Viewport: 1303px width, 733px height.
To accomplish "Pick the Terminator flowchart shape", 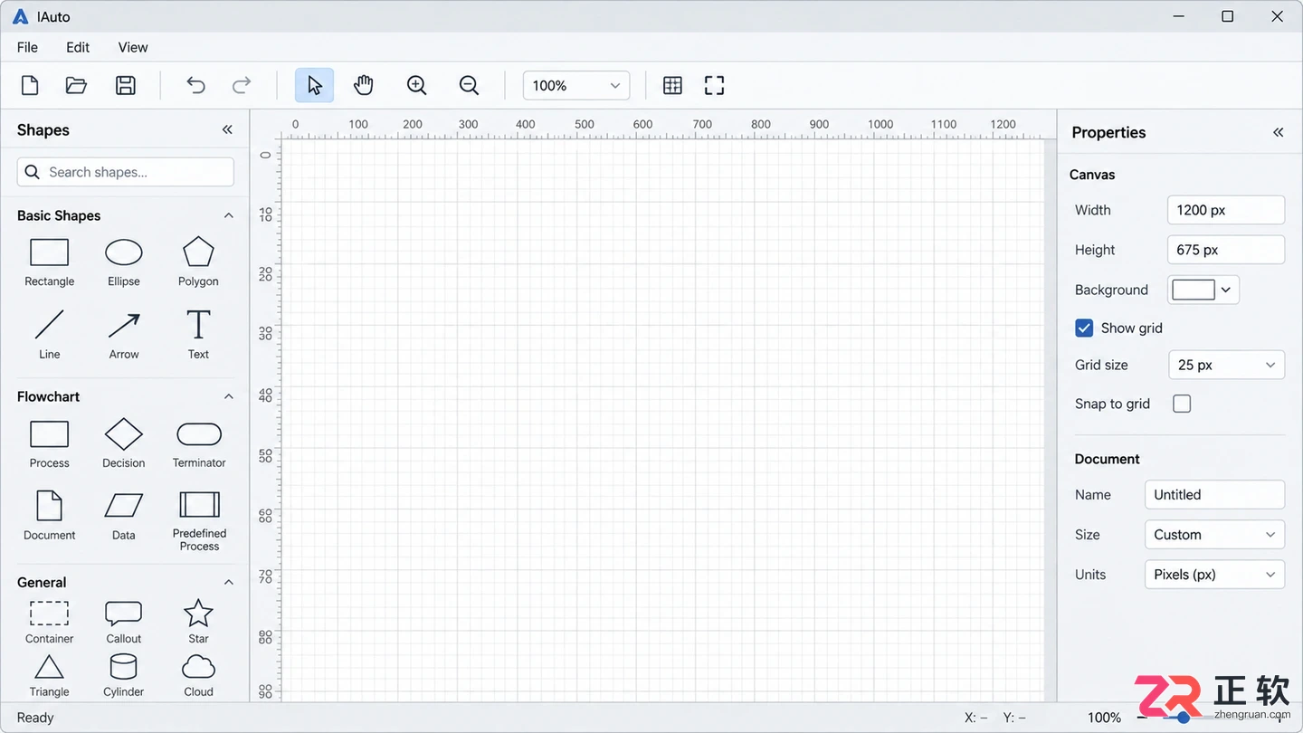I will (199, 443).
